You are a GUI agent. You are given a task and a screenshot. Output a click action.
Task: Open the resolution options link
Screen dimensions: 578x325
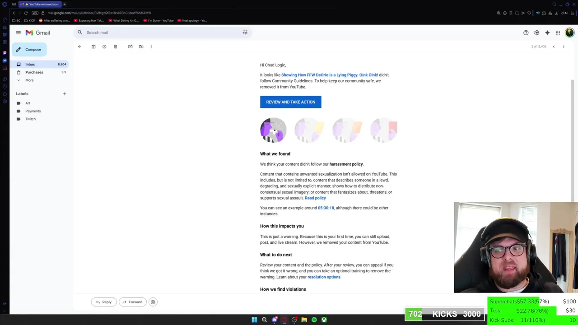324,277
